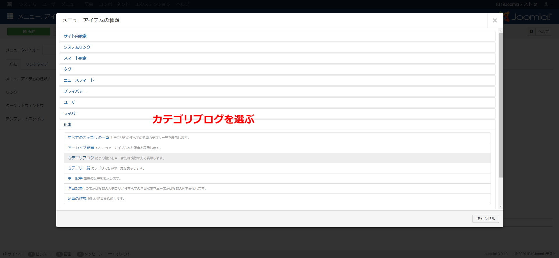Pick アーカイブ記事 from the list

coord(81,148)
